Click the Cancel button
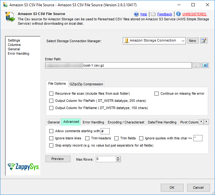215x195 pixels. tap(198, 187)
